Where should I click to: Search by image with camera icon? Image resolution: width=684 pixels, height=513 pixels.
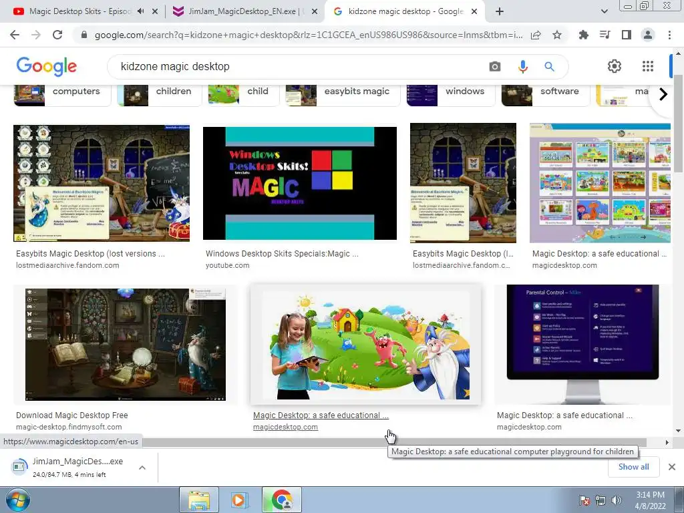click(495, 67)
